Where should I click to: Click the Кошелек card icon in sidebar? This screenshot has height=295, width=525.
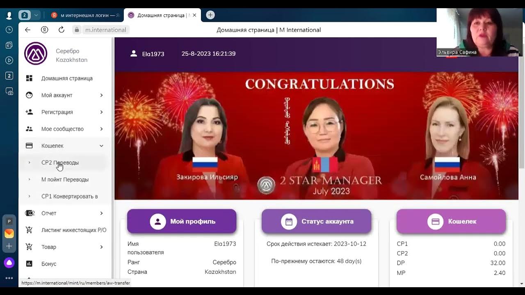[x=29, y=145]
